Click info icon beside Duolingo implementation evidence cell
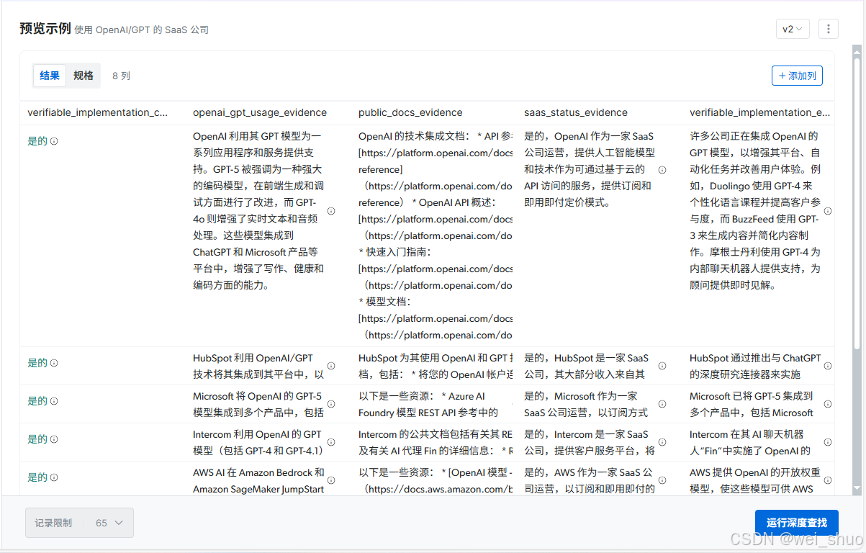The image size is (866, 553). click(828, 211)
